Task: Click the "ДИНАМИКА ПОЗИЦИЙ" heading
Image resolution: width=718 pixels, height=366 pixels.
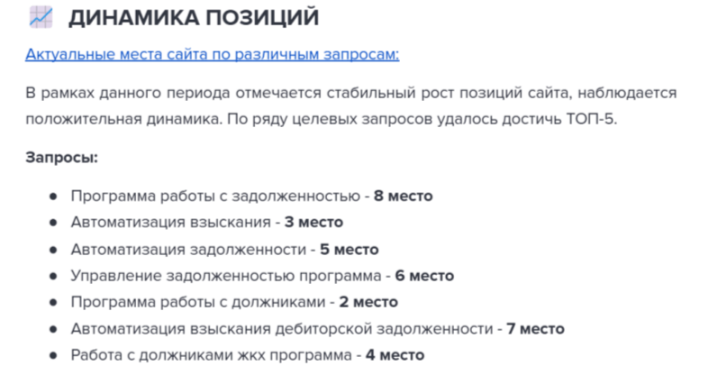Action: tap(193, 17)
